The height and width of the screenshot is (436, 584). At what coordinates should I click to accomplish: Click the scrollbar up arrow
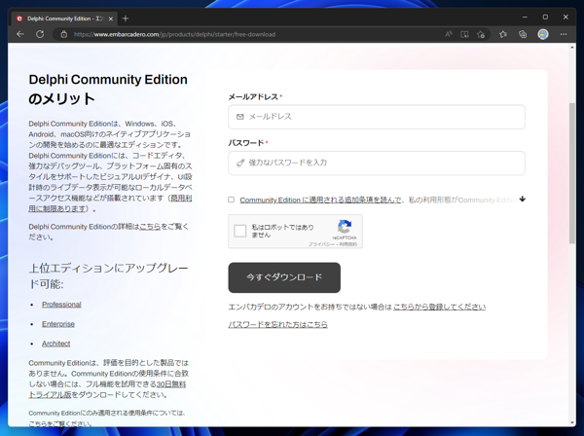(572, 48)
